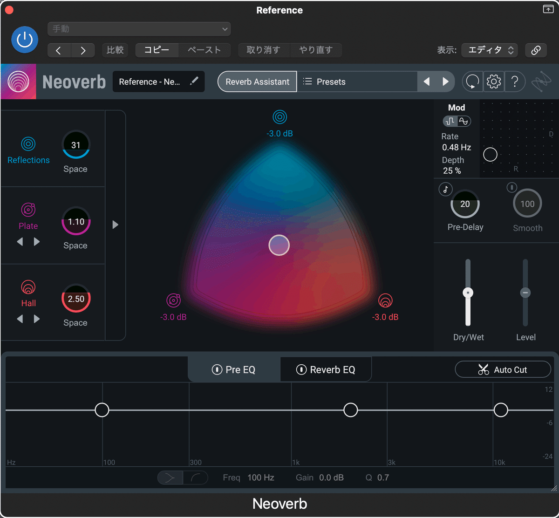The height and width of the screenshot is (518, 559).
Task: Open the Reverb Assistant
Action: (257, 82)
